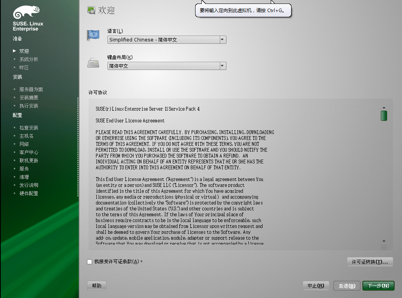The image size is (402, 298).
Task: Select 网络 in the configuration sidebar
Action: [x=24, y=144]
